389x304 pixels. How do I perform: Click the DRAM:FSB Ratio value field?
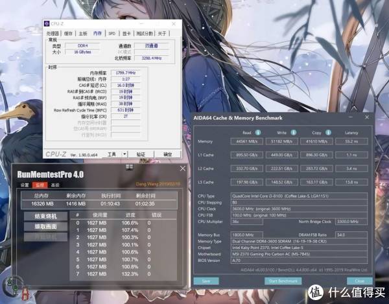[351, 235]
